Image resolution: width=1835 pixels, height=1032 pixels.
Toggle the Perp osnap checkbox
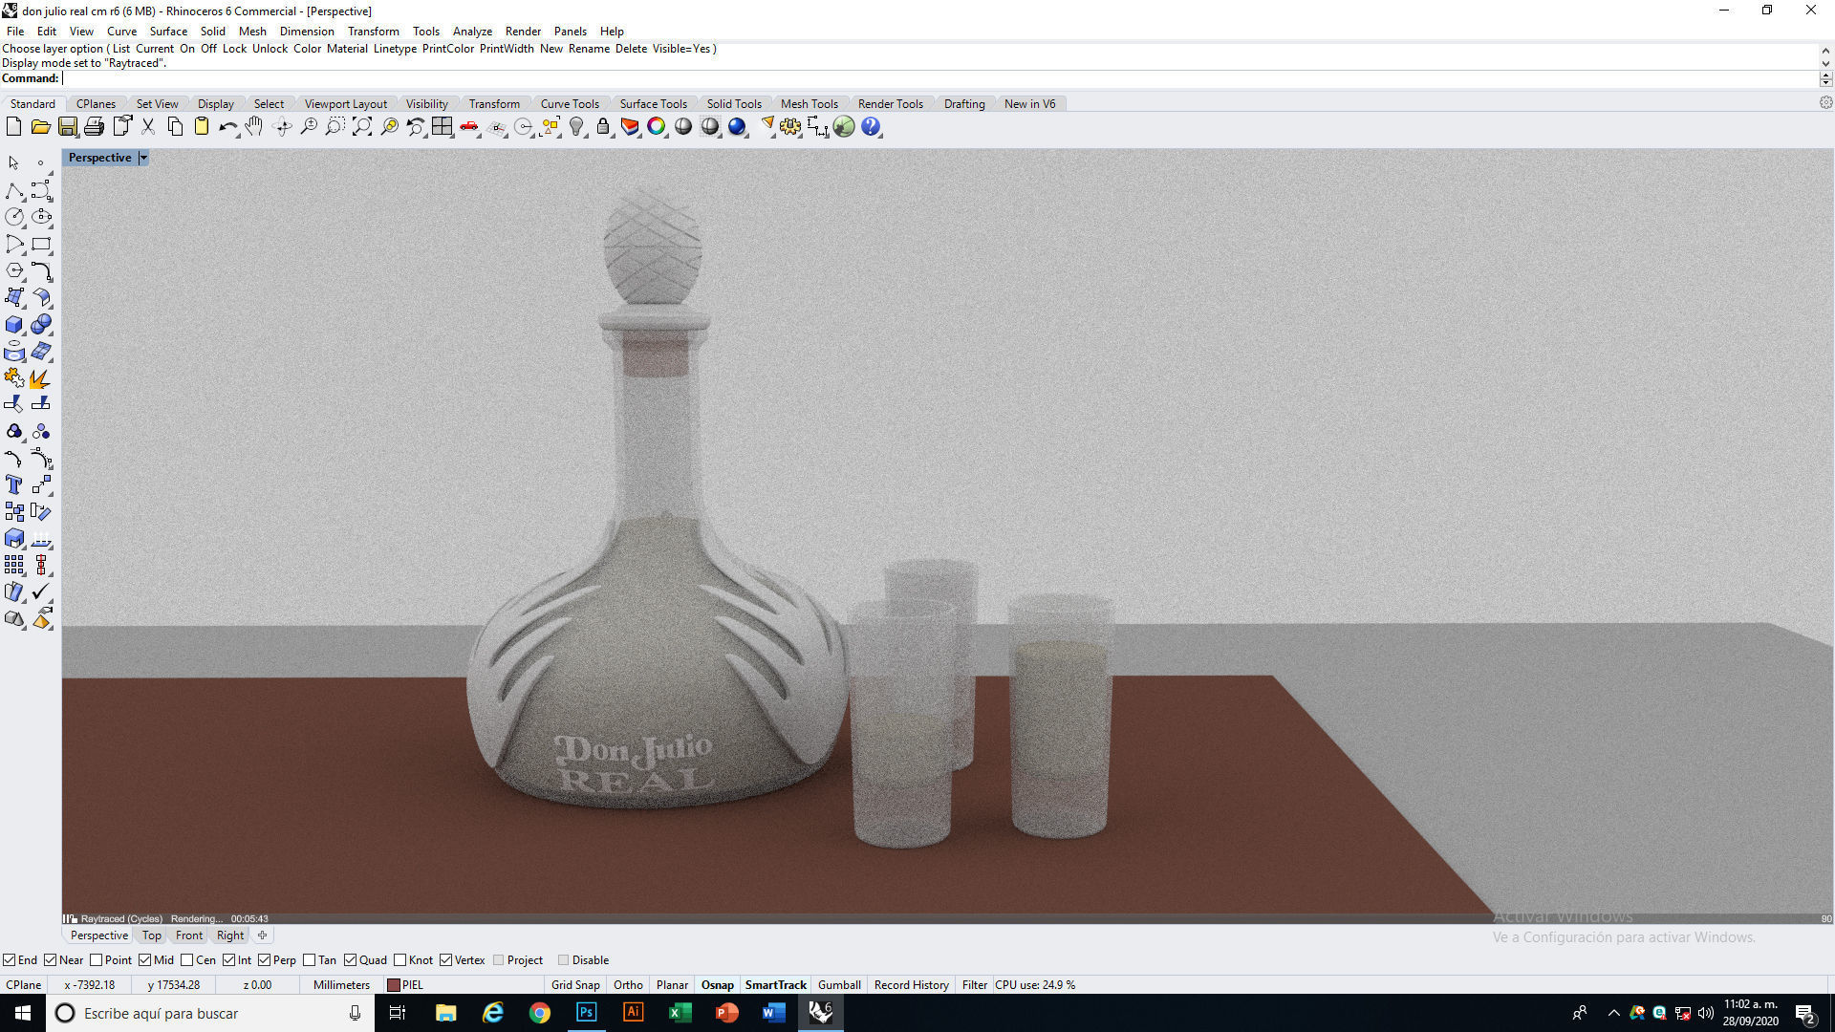[x=264, y=960]
